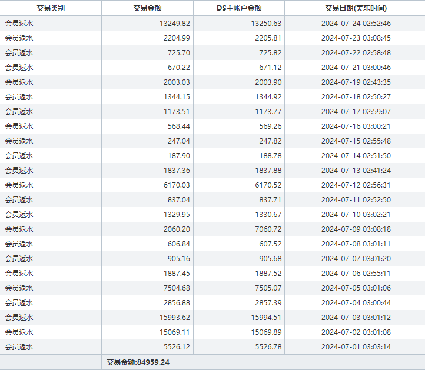Select transaction amount 15993.62
Viewport: 425px width, 370px height.
pos(175,318)
